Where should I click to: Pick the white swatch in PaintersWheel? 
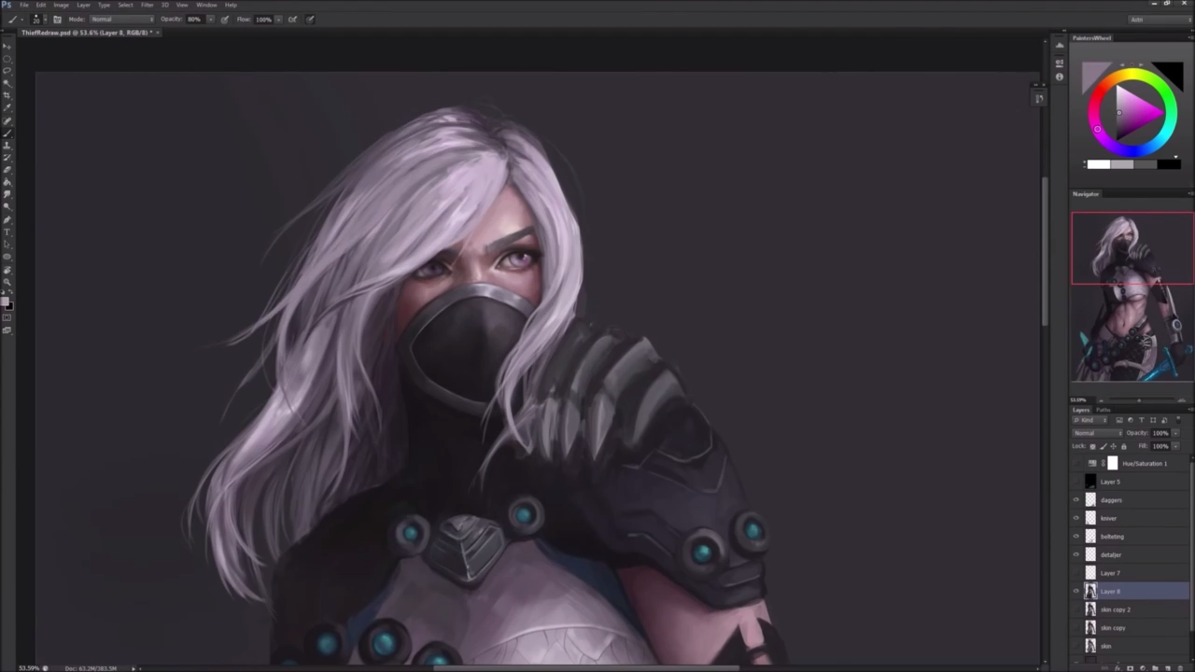pos(1099,164)
